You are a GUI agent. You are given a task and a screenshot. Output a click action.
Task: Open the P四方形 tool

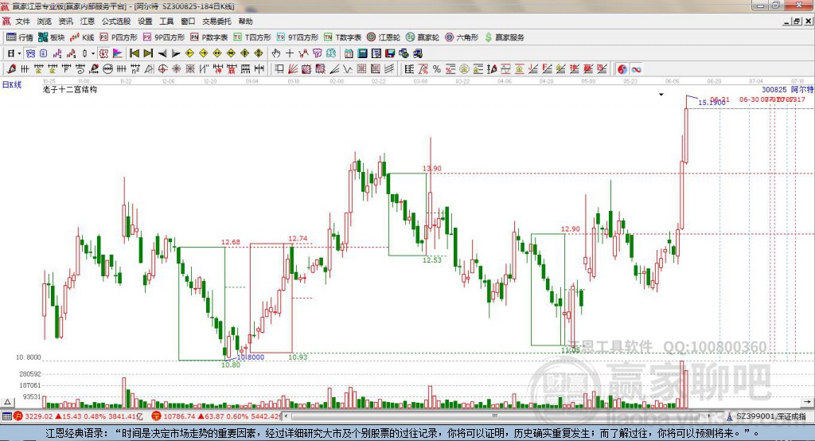pyautogui.click(x=119, y=37)
